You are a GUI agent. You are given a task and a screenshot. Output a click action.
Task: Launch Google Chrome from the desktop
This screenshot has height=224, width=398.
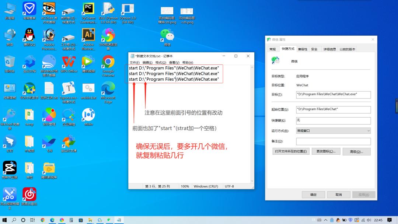point(108,63)
